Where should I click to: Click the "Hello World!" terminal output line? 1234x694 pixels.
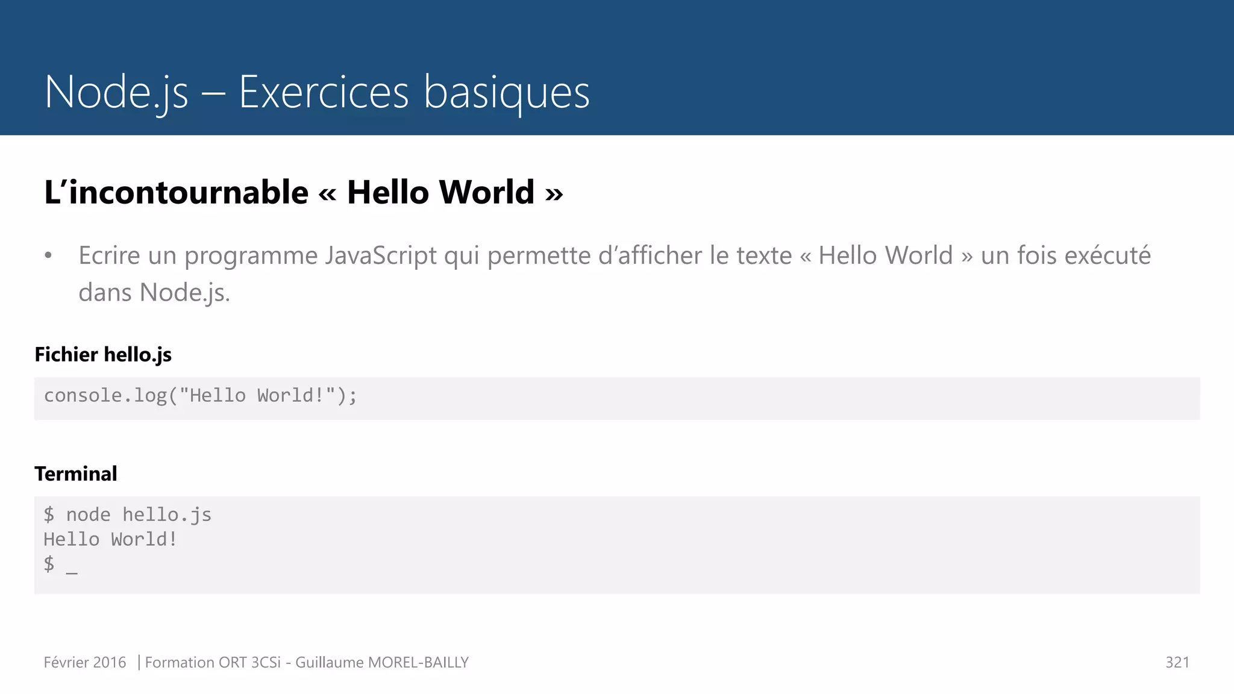[x=110, y=539]
